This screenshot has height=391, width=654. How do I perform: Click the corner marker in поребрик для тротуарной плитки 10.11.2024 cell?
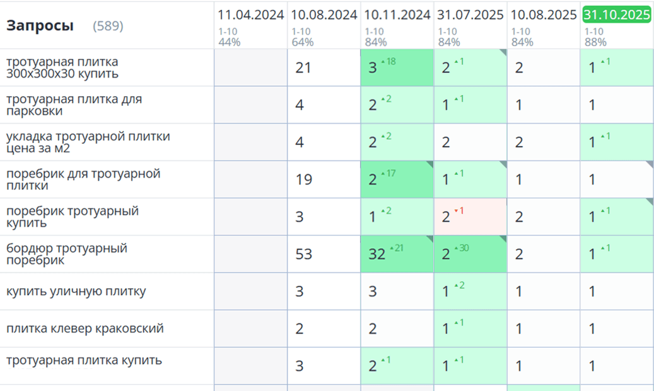[429, 164]
